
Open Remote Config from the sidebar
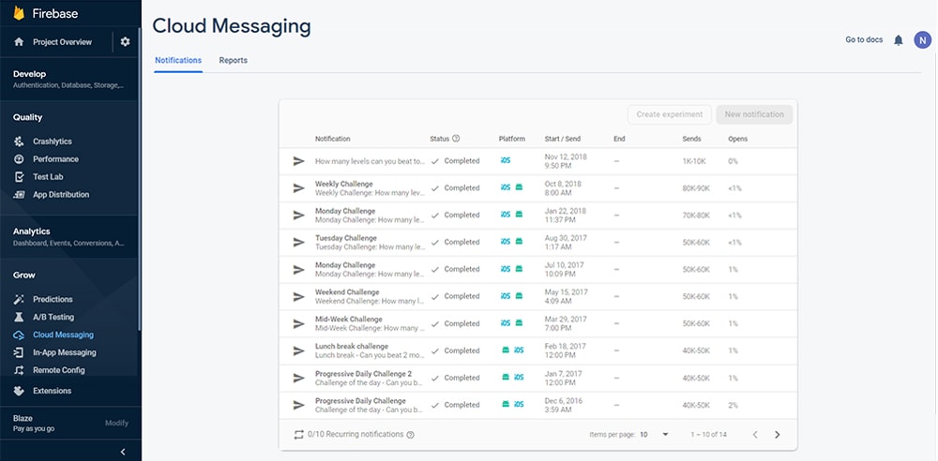[58, 370]
